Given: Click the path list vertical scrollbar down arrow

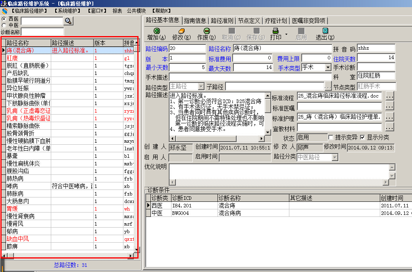Looking at the screenshot, I should point(136,249).
